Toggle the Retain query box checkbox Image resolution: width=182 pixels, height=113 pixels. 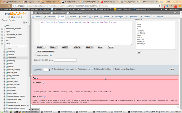point(76,69)
